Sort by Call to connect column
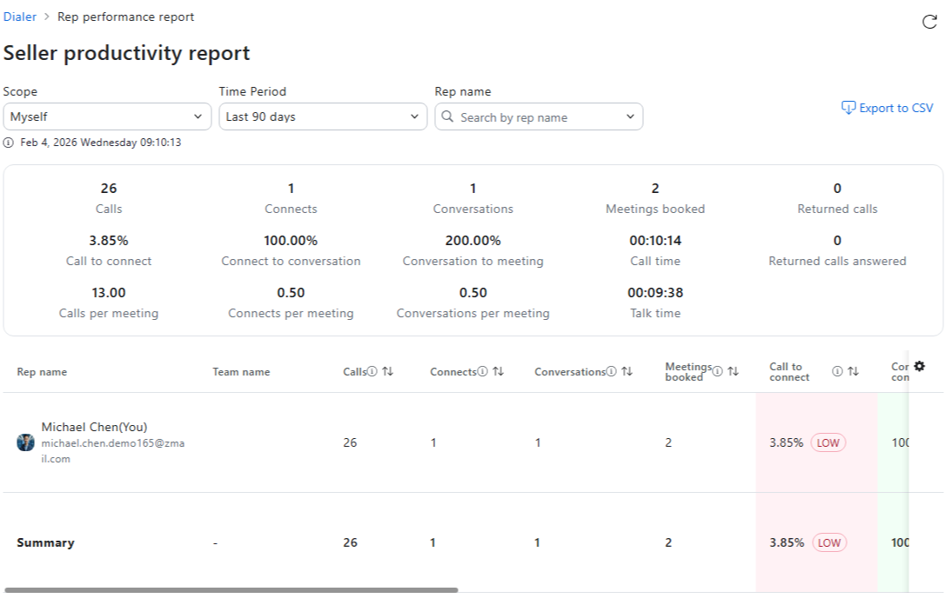This screenshot has height=605, width=945. click(854, 372)
